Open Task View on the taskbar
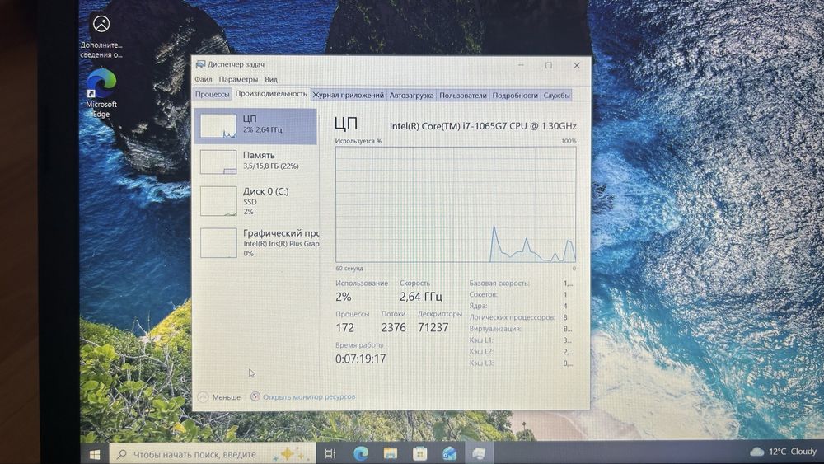Screen dimensions: 824x464 pos(330,453)
